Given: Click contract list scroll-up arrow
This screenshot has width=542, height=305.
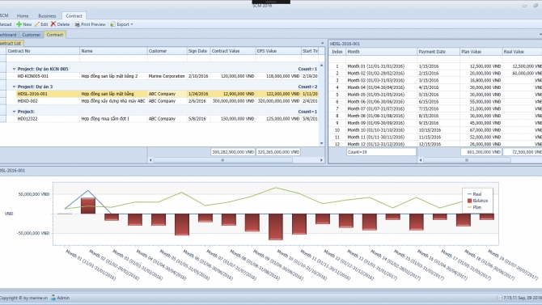Looking at the screenshot, I should click(x=321, y=66).
